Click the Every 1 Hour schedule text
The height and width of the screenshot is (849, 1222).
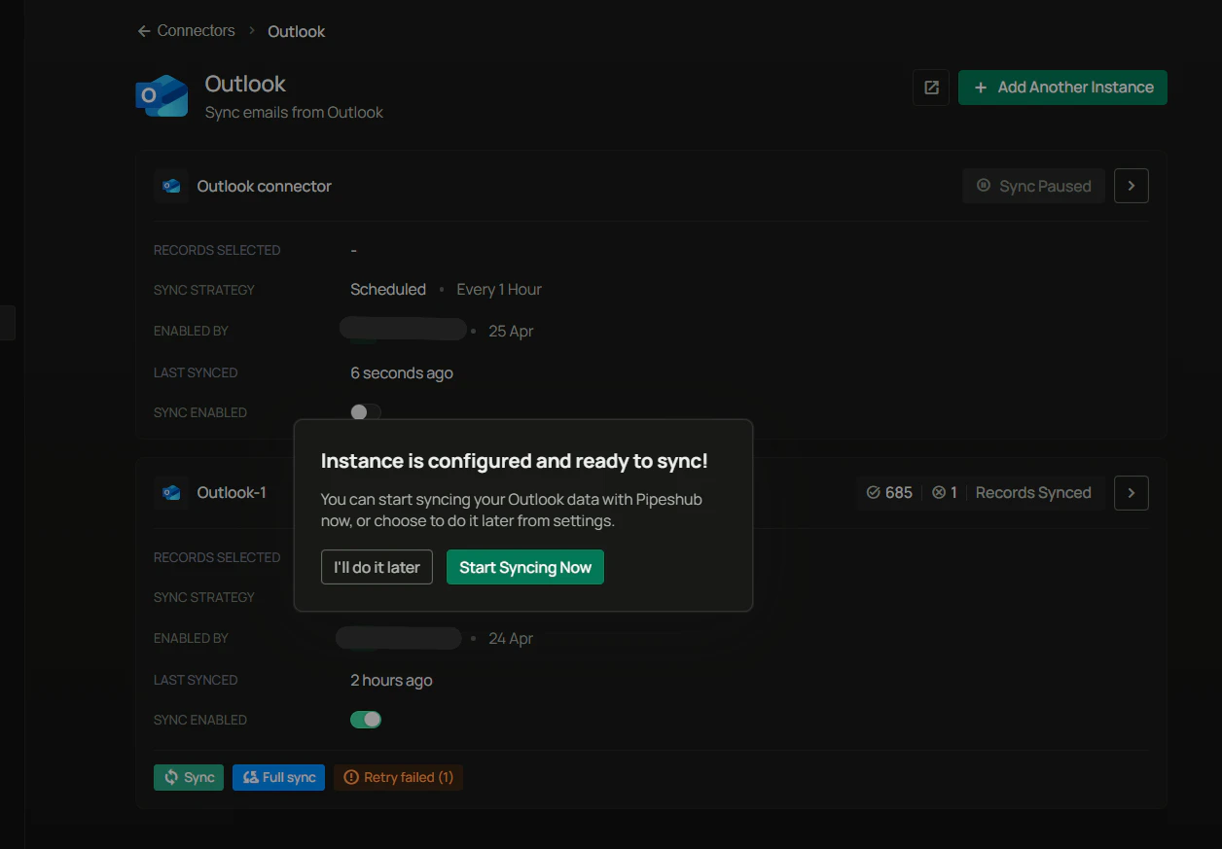pyautogui.click(x=499, y=290)
